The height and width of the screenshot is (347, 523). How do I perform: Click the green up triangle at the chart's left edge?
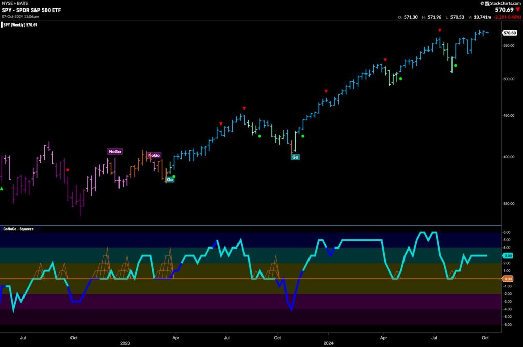click(x=2, y=189)
